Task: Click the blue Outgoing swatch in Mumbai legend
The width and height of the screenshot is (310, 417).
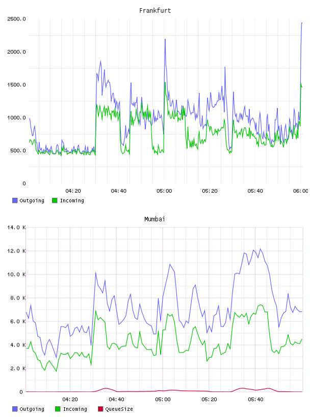Action: tap(15, 409)
